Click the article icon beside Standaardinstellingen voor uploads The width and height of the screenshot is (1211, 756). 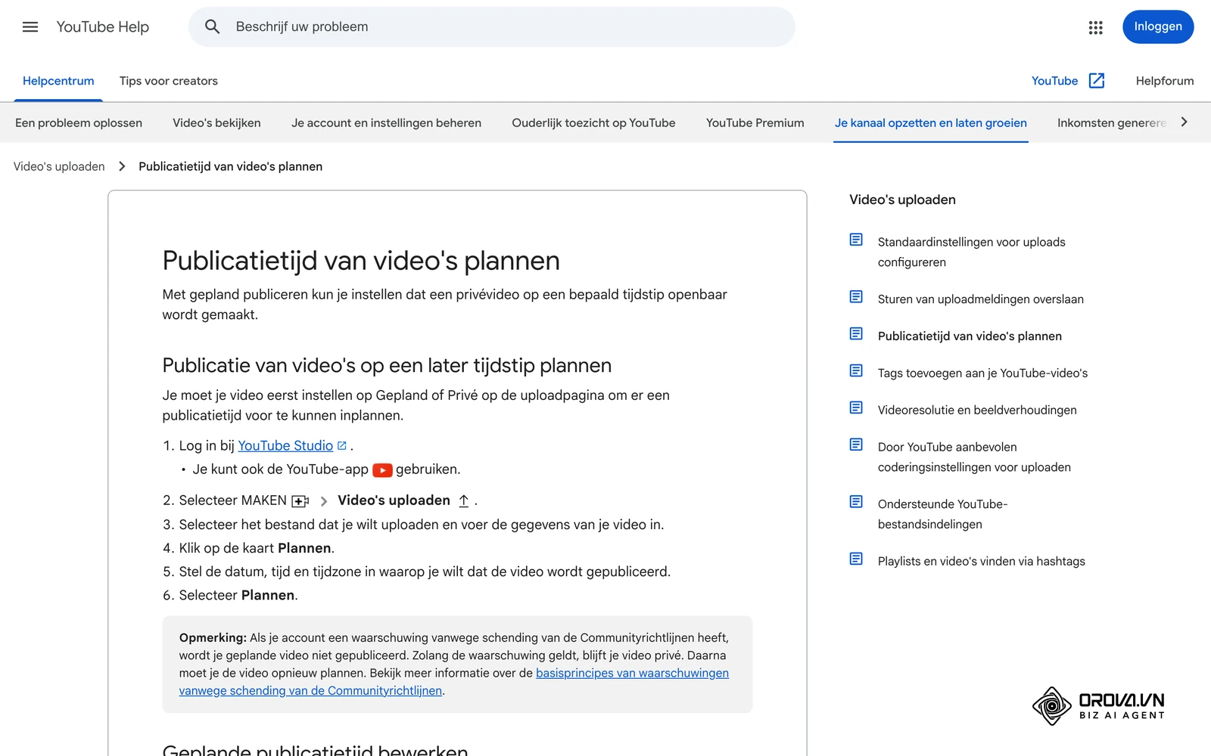tap(856, 240)
